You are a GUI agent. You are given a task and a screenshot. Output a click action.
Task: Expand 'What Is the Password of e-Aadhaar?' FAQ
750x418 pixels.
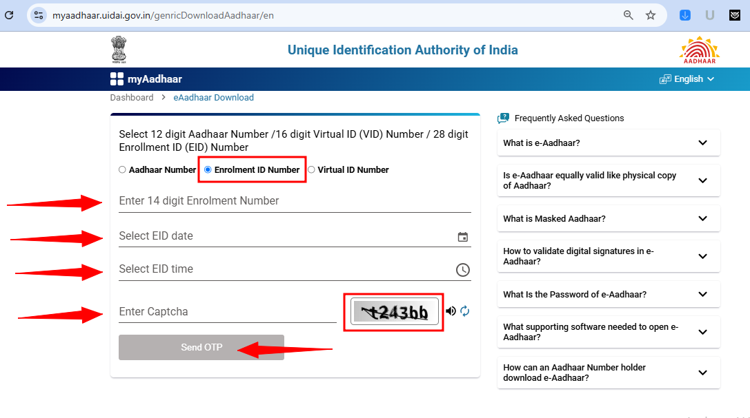609,295
